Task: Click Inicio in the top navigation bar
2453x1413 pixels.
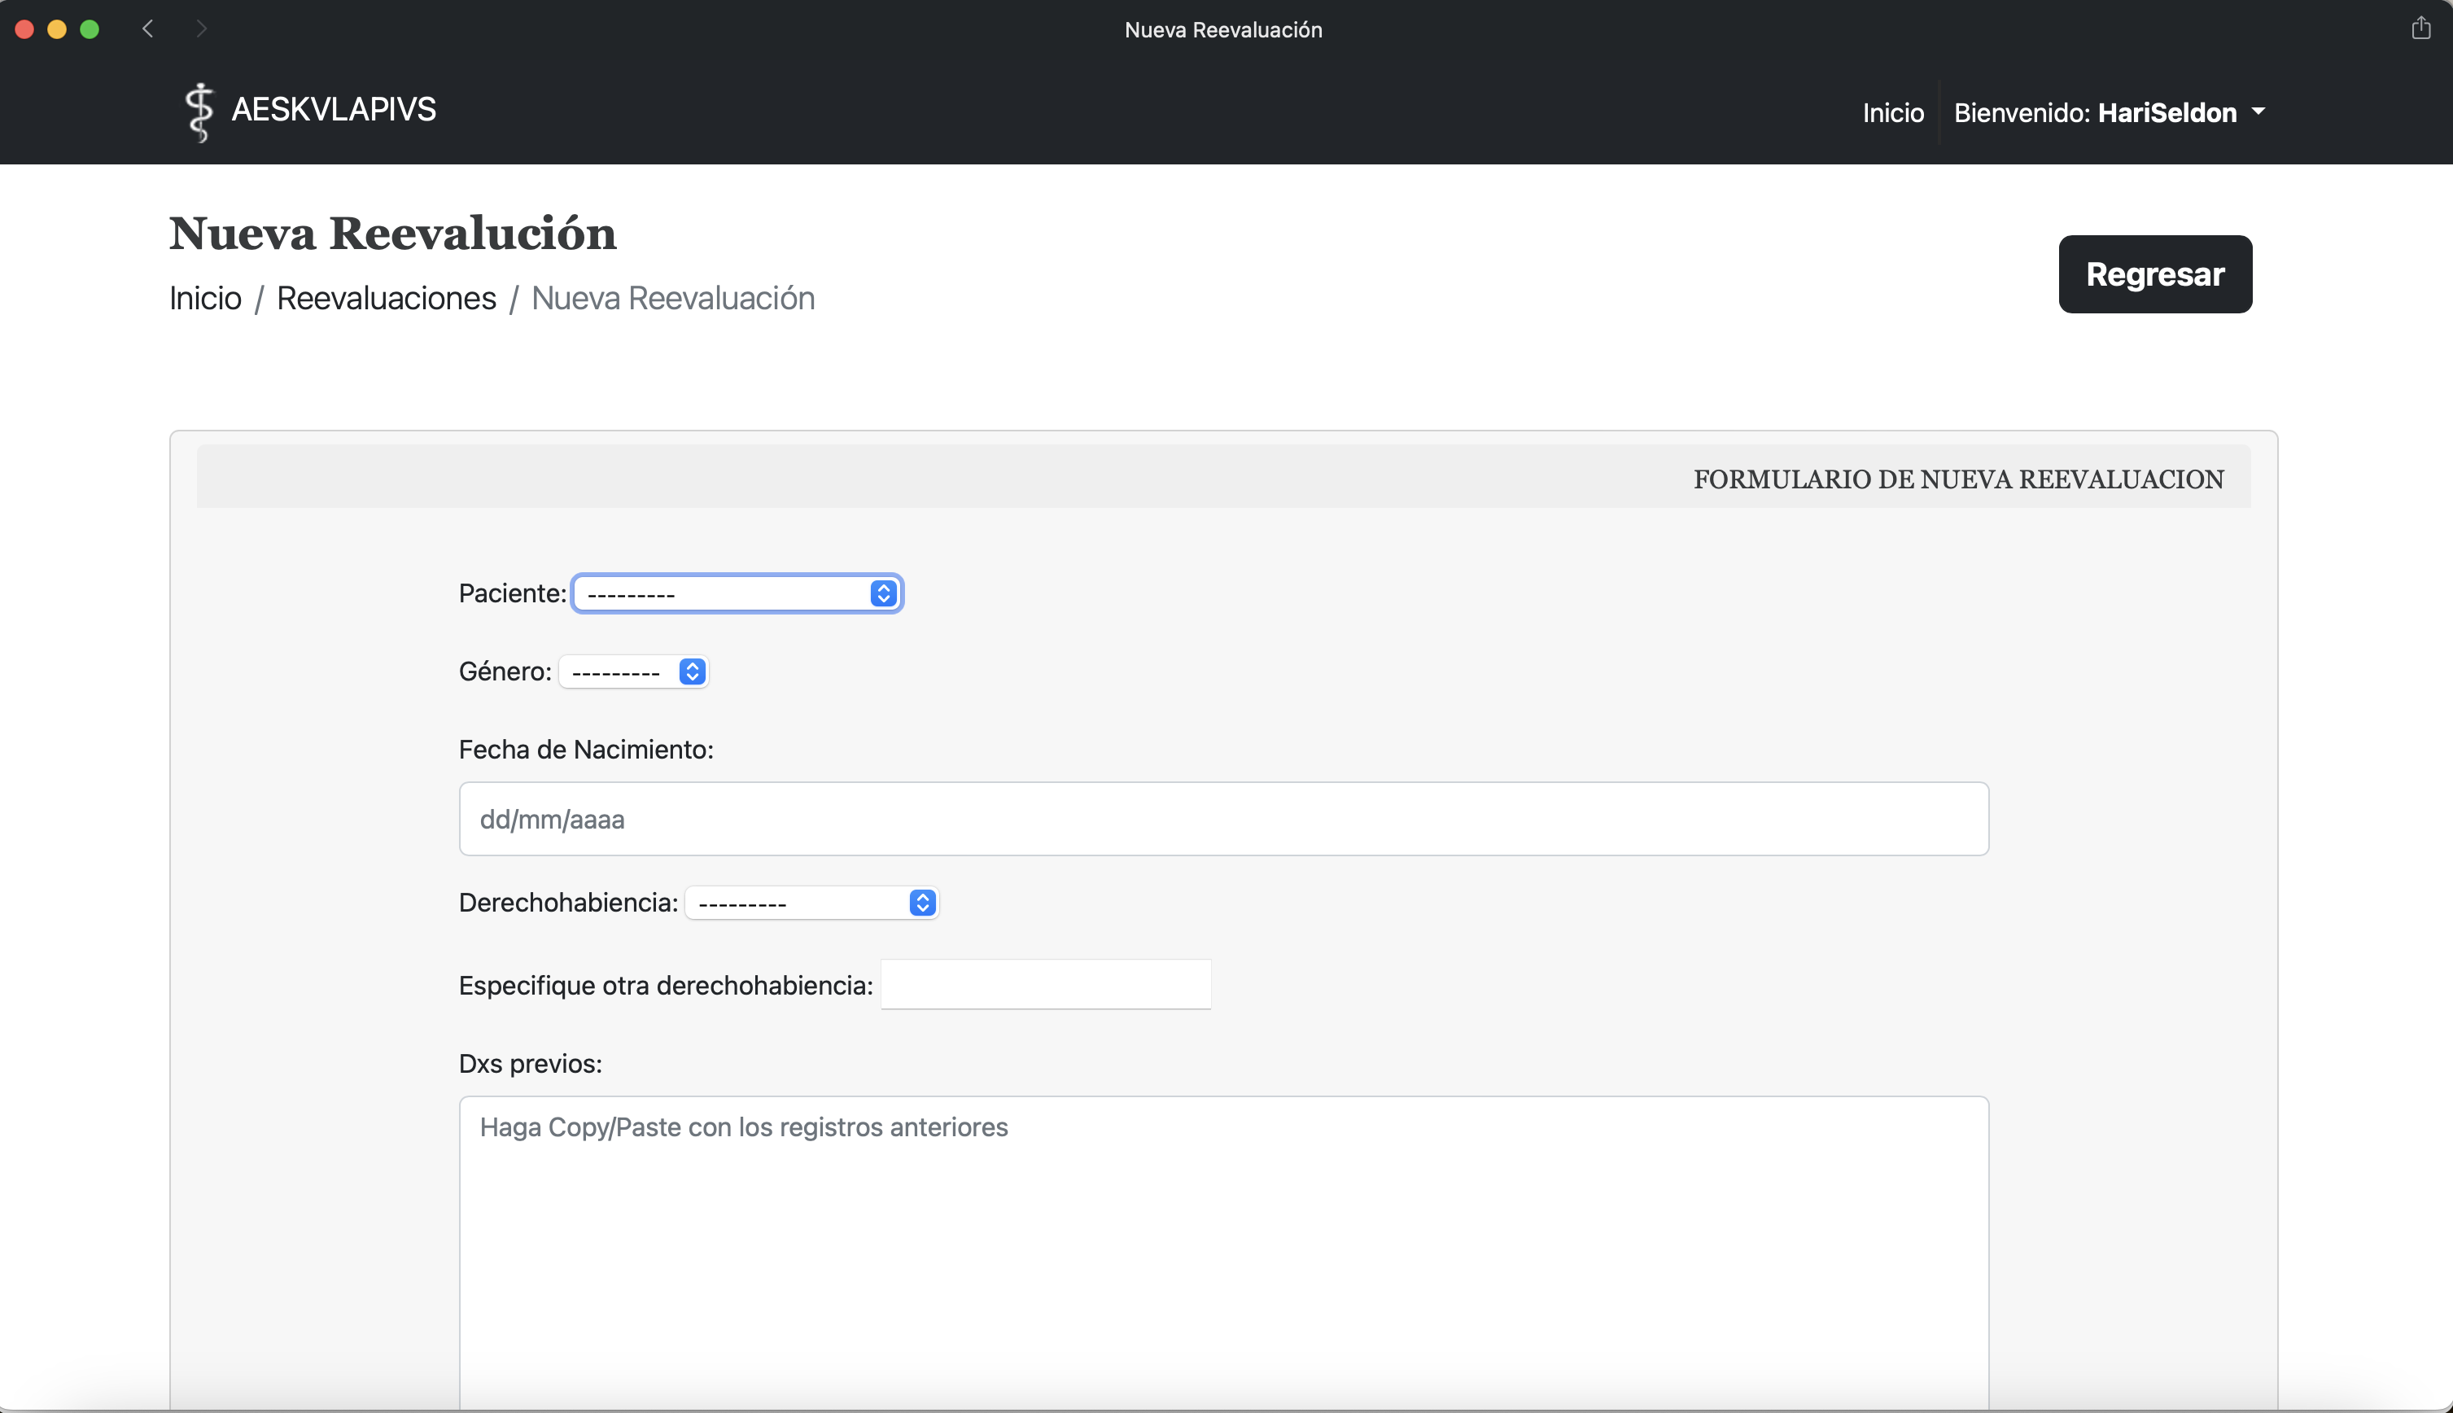Action: (1892, 112)
